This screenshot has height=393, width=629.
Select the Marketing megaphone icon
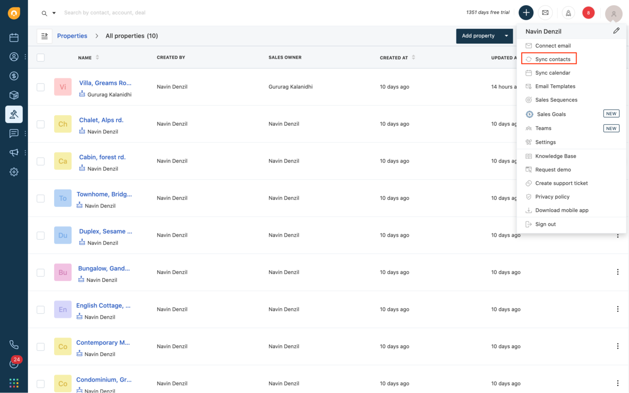point(14,152)
